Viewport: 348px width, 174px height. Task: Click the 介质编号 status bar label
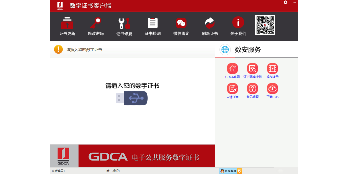(x=58, y=171)
